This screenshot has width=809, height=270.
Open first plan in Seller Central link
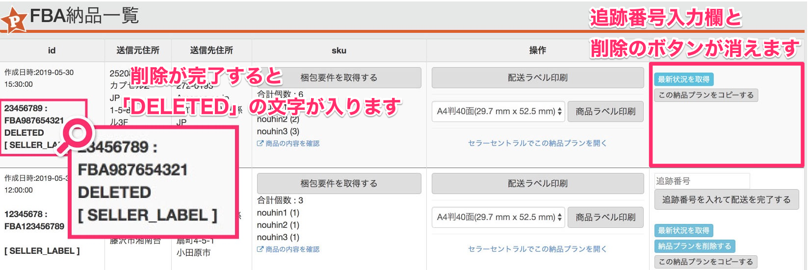(x=538, y=143)
